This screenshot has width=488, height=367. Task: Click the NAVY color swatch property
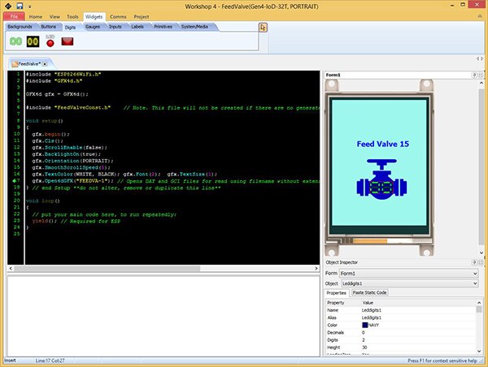[366, 325]
